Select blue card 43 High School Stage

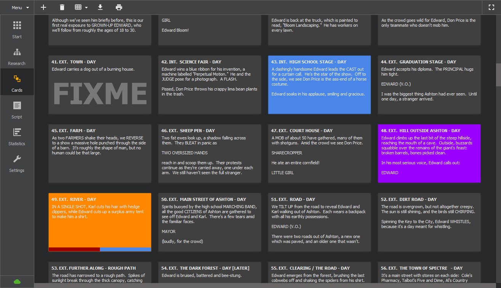319,85
